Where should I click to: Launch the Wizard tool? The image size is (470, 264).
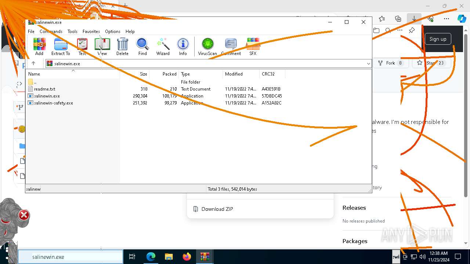click(163, 47)
